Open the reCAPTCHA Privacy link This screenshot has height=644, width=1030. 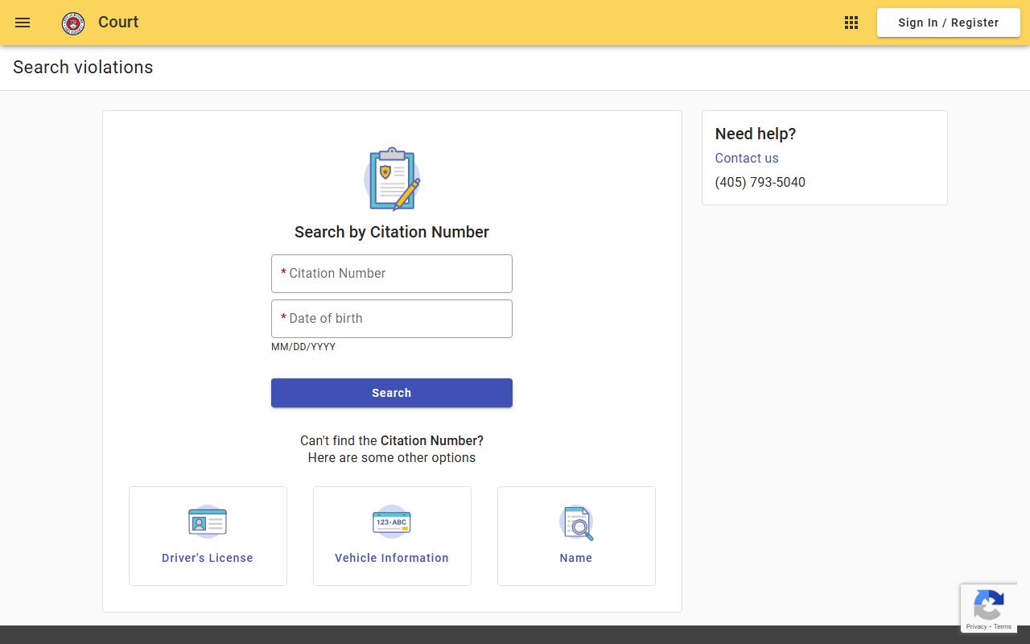coord(976,626)
